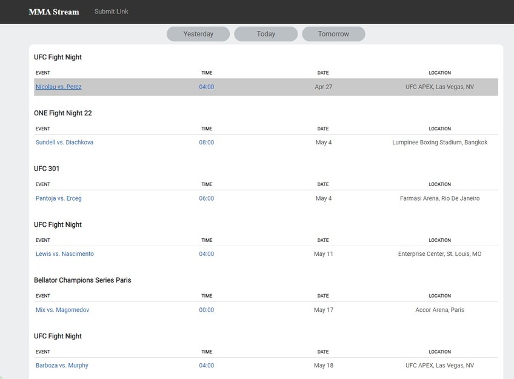Click the Lumpinee Boxing Stadium, Bangkok location
The image size is (514, 379).
[x=439, y=143]
